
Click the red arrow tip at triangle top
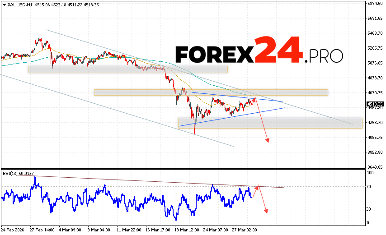pos(255,99)
